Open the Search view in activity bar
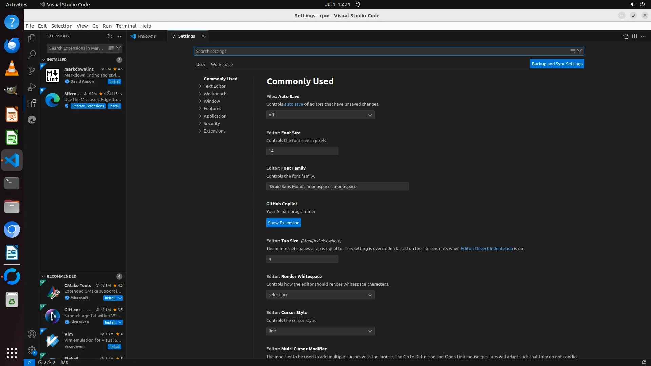 click(32, 54)
